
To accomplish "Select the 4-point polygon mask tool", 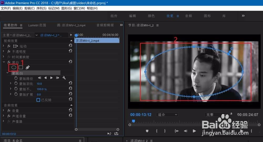I will 21,67.
